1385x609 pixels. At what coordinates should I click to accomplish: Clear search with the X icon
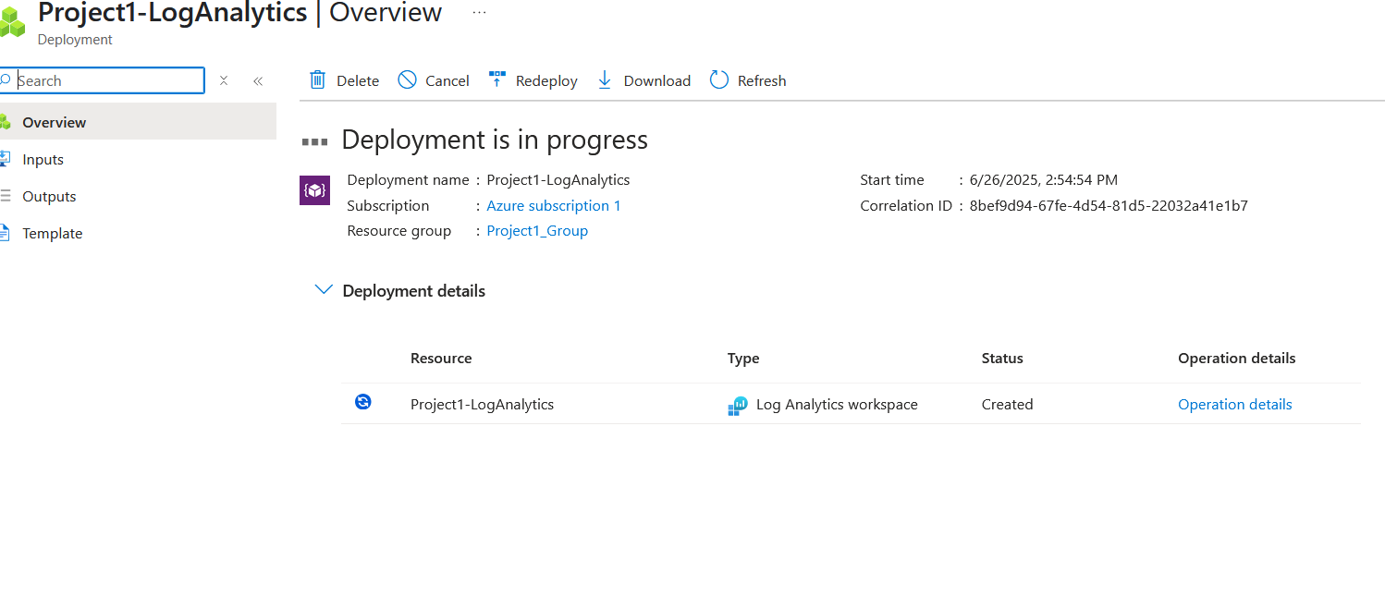(x=224, y=80)
